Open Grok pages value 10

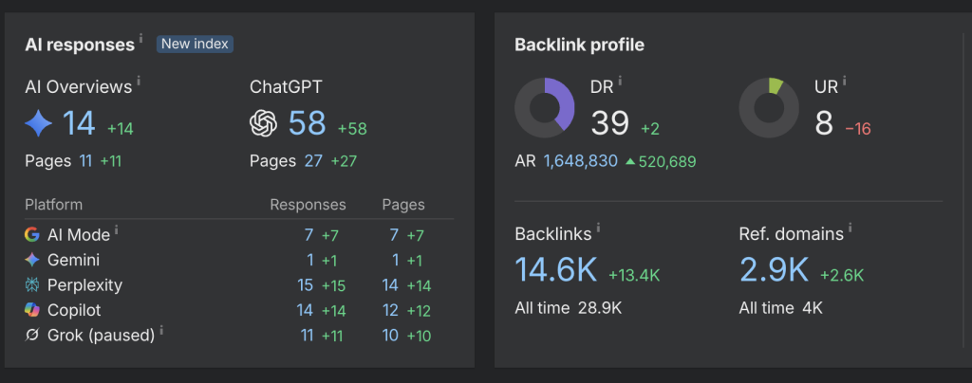pos(390,336)
